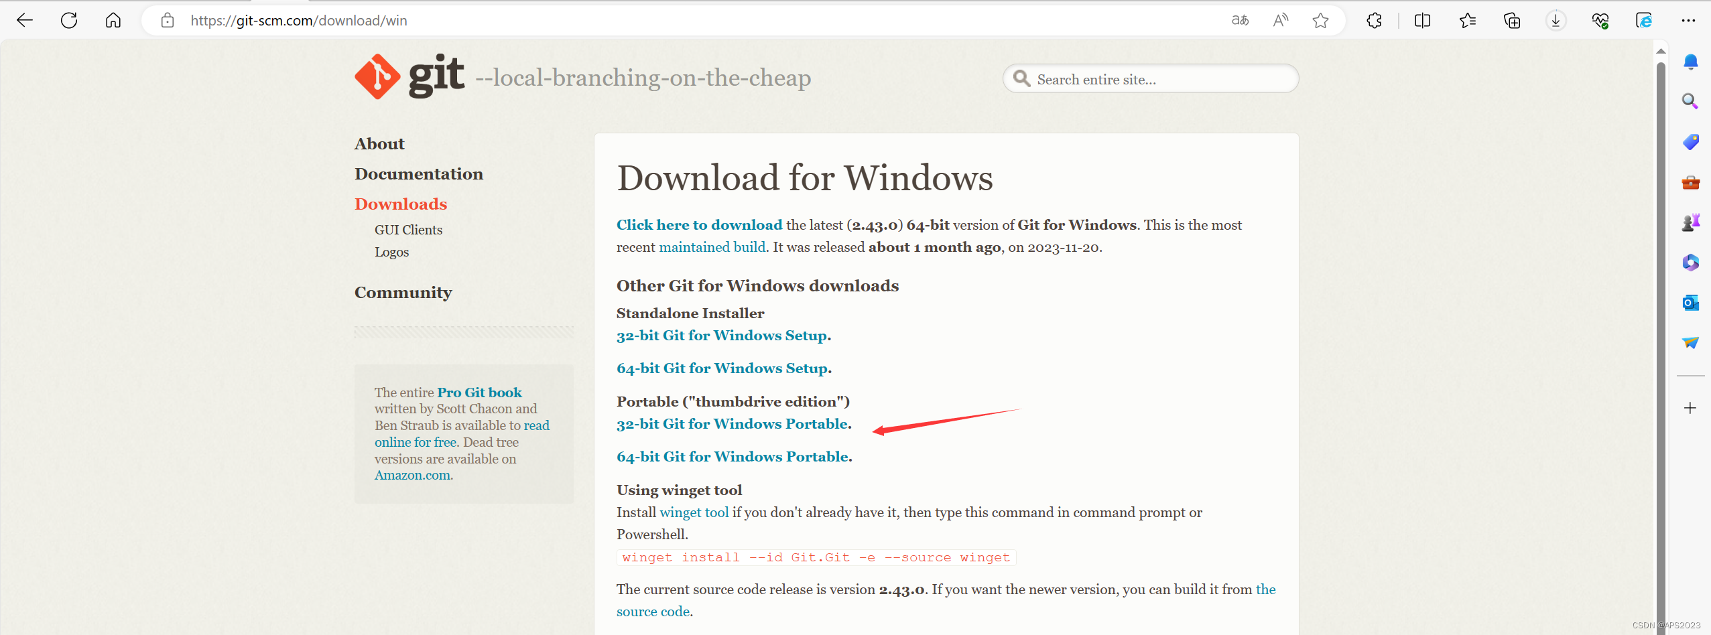Go back using the browser back arrow
This screenshot has height=635, width=1711.
25,20
